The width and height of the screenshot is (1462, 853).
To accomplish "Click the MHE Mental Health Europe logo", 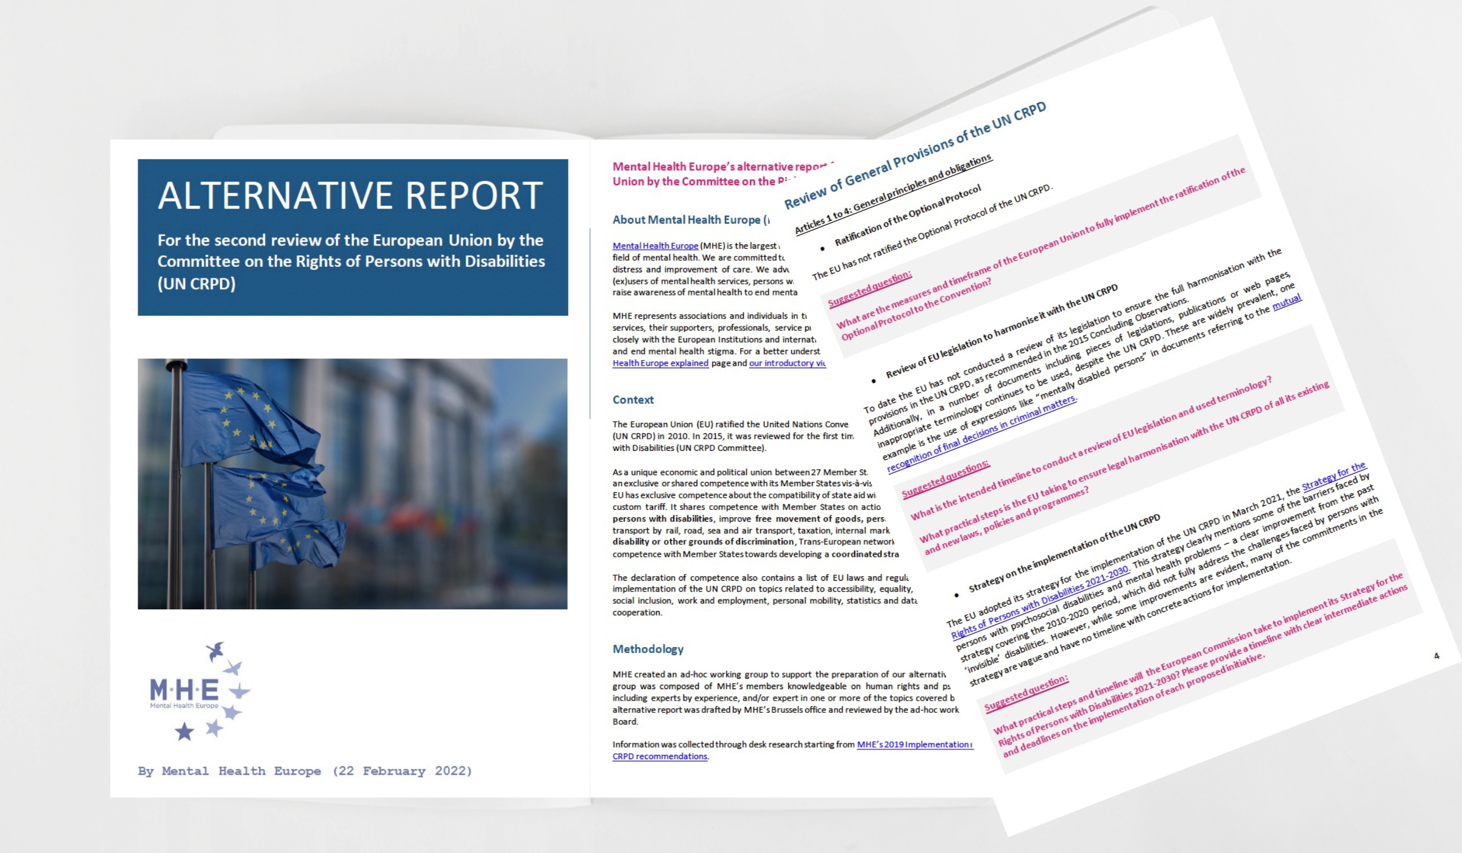I will 200,691.
